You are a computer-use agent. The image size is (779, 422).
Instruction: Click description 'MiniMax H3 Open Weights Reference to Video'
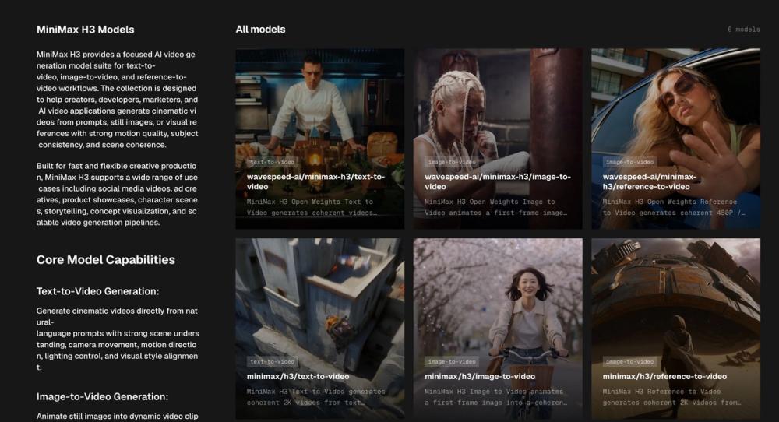[674, 207]
